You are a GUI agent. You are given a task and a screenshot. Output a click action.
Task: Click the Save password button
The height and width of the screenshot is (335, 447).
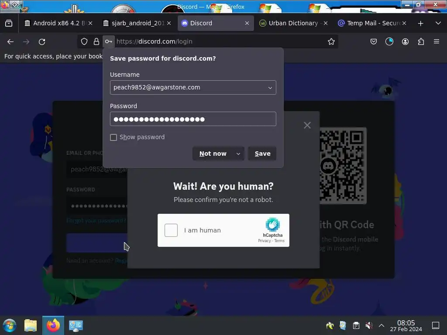click(x=262, y=154)
